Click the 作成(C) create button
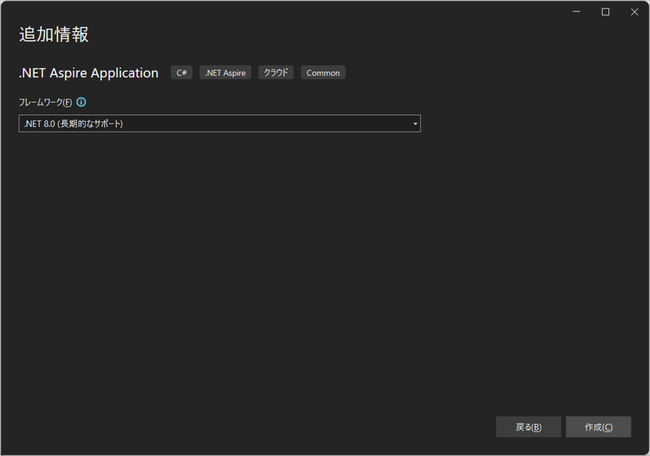 pos(599,427)
